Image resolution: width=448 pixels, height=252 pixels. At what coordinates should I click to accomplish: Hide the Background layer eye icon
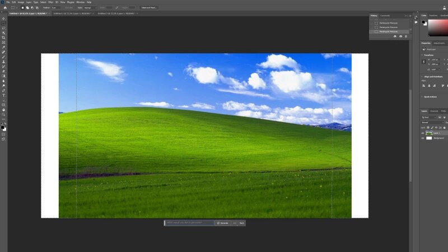(x=423, y=138)
